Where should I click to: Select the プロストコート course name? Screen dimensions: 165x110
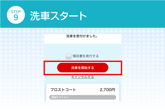[63, 90]
